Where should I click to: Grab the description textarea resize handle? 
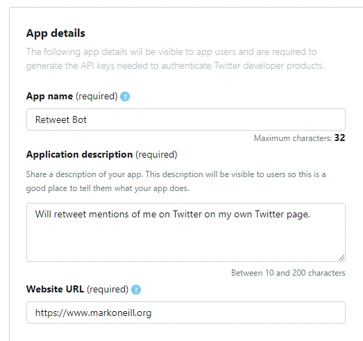341,258
